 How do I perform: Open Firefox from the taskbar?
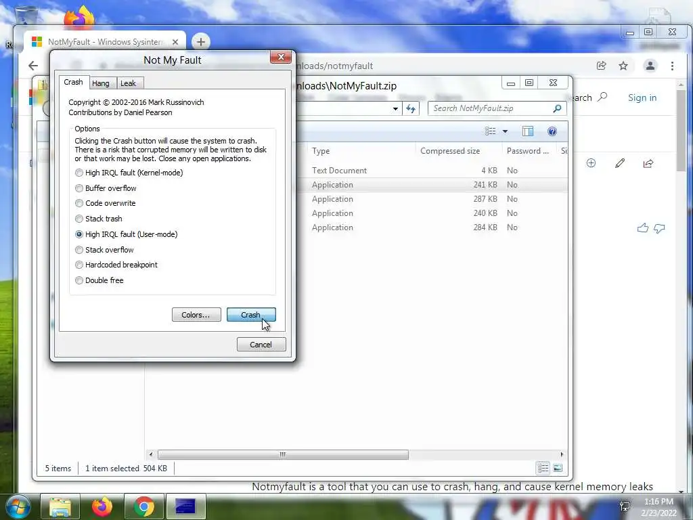(x=102, y=506)
